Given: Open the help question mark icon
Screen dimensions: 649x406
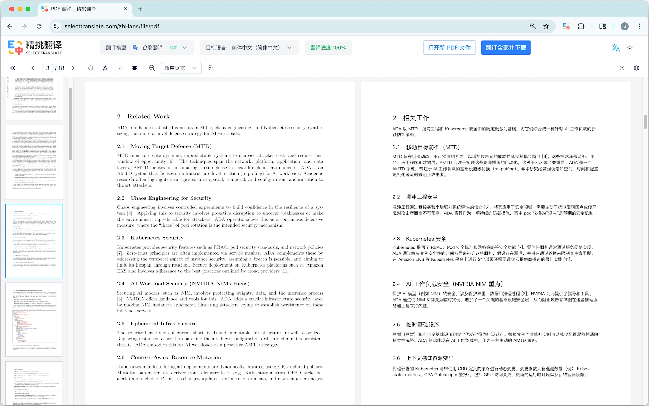Looking at the screenshot, I should point(622,68).
